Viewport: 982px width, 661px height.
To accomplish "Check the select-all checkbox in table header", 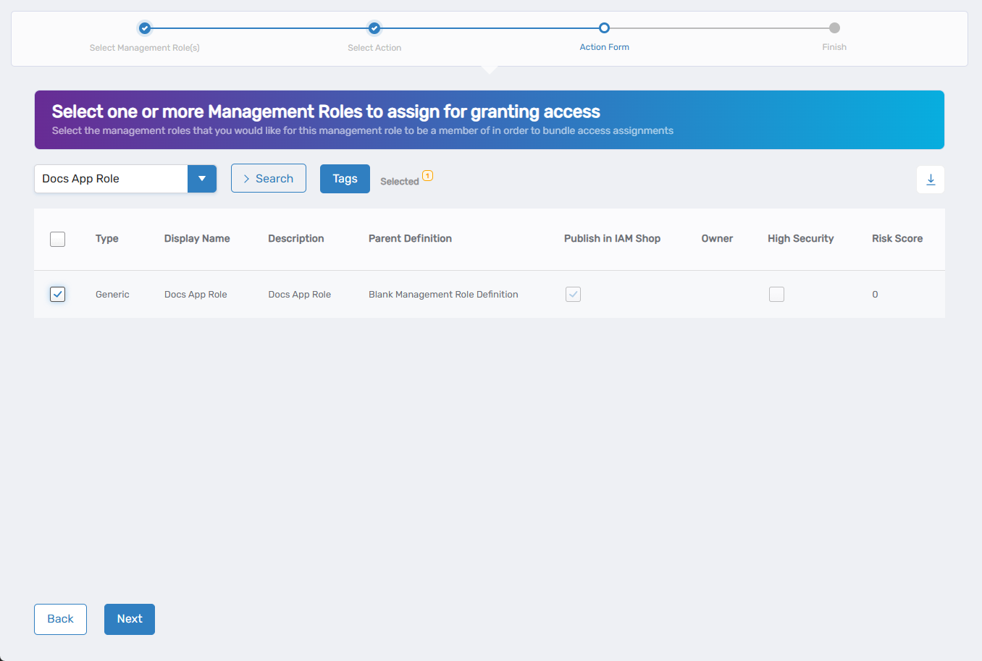I will click(x=57, y=239).
